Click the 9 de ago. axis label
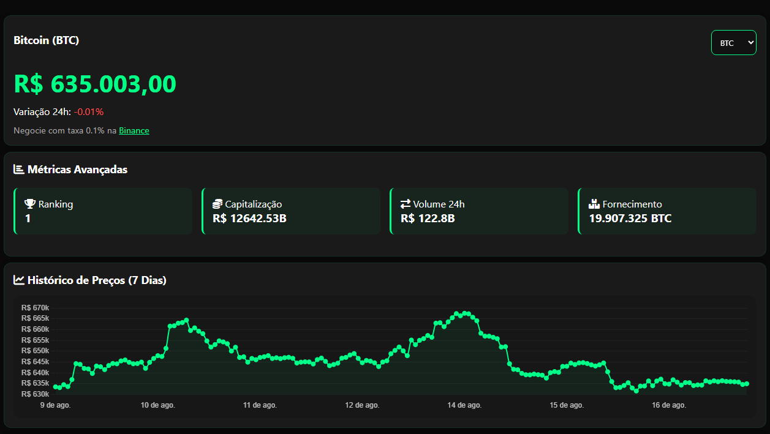 tap(55, 405)
